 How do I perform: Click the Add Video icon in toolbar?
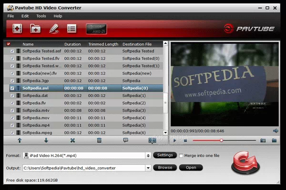tap(17, 28)
